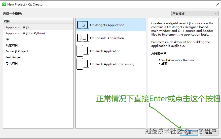Click the 桌面 platform entry
Image resolution: width=221 pixels, height=139 pixels.
[164, 64]
